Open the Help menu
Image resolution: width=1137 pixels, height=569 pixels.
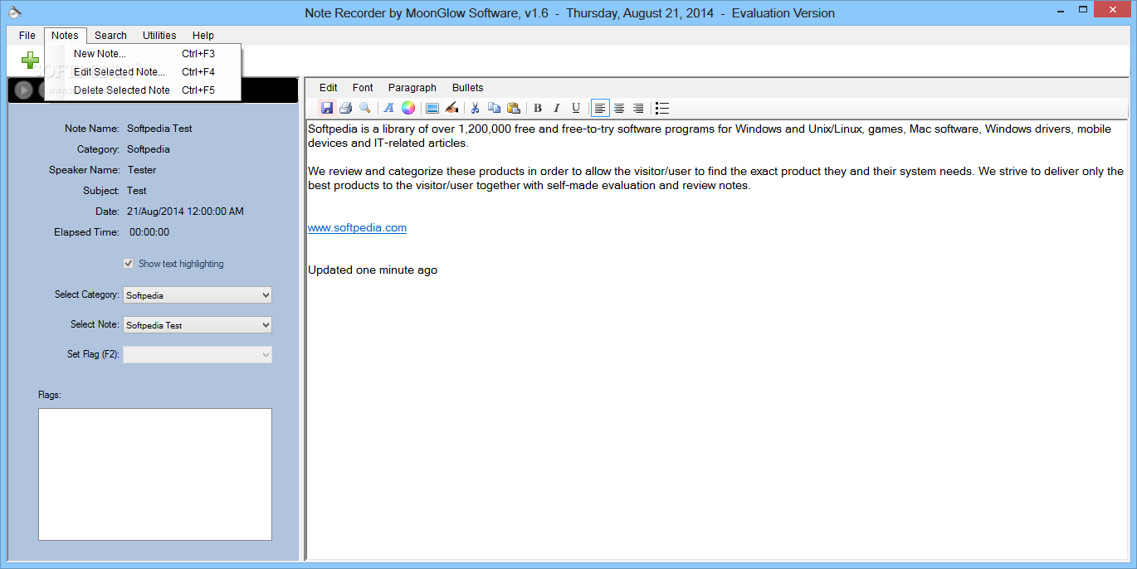pyautogui.click(x=203, y=36)
